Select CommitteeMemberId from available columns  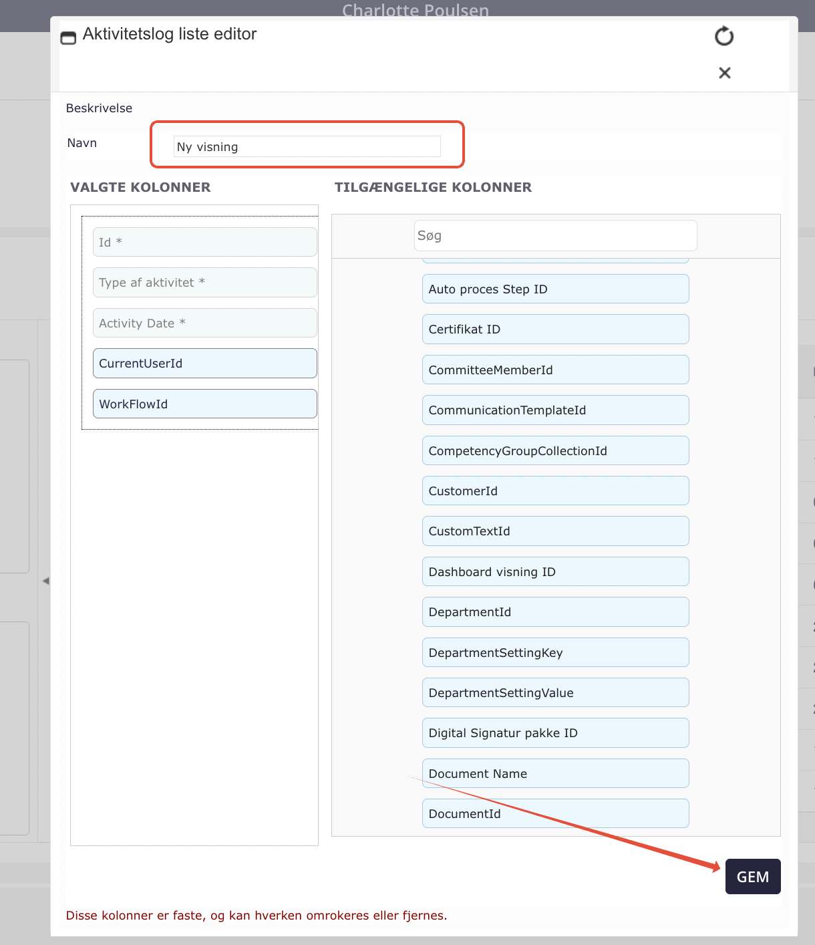(x=555, y=370)
